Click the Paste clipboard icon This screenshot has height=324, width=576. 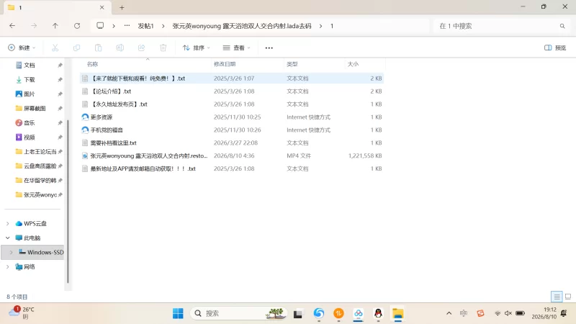98,48
